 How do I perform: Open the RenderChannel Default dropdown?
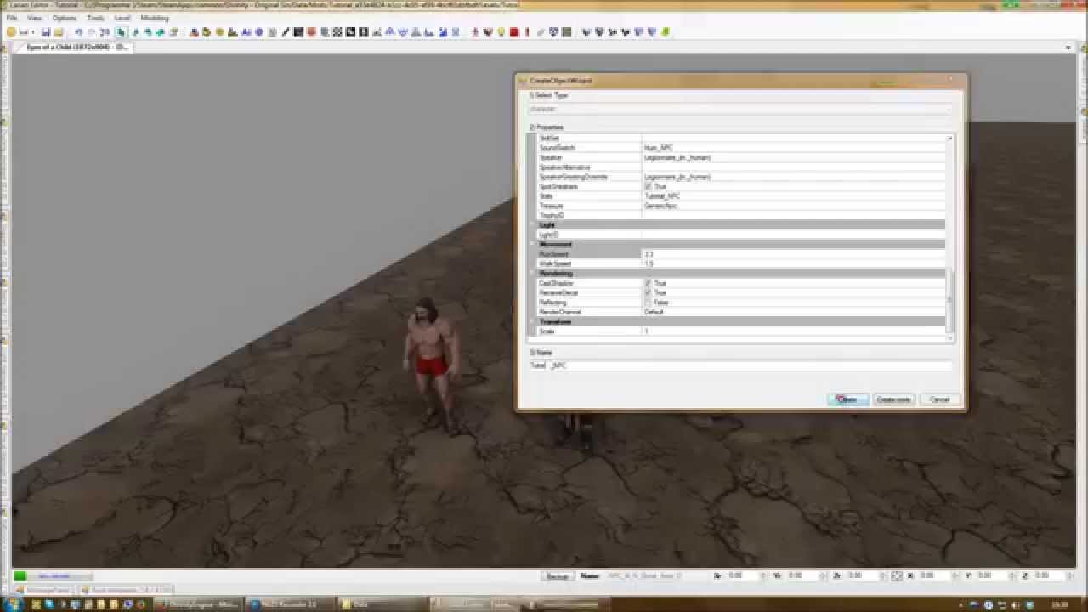(793, 312)
